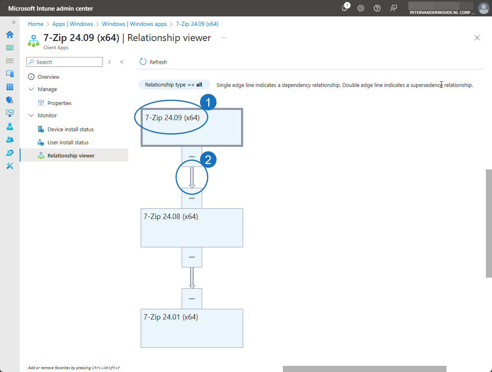The height and width of the screenshot is (372, 492).
Task: Click Apps | Windows breadcrumb link
Action: 73,24
